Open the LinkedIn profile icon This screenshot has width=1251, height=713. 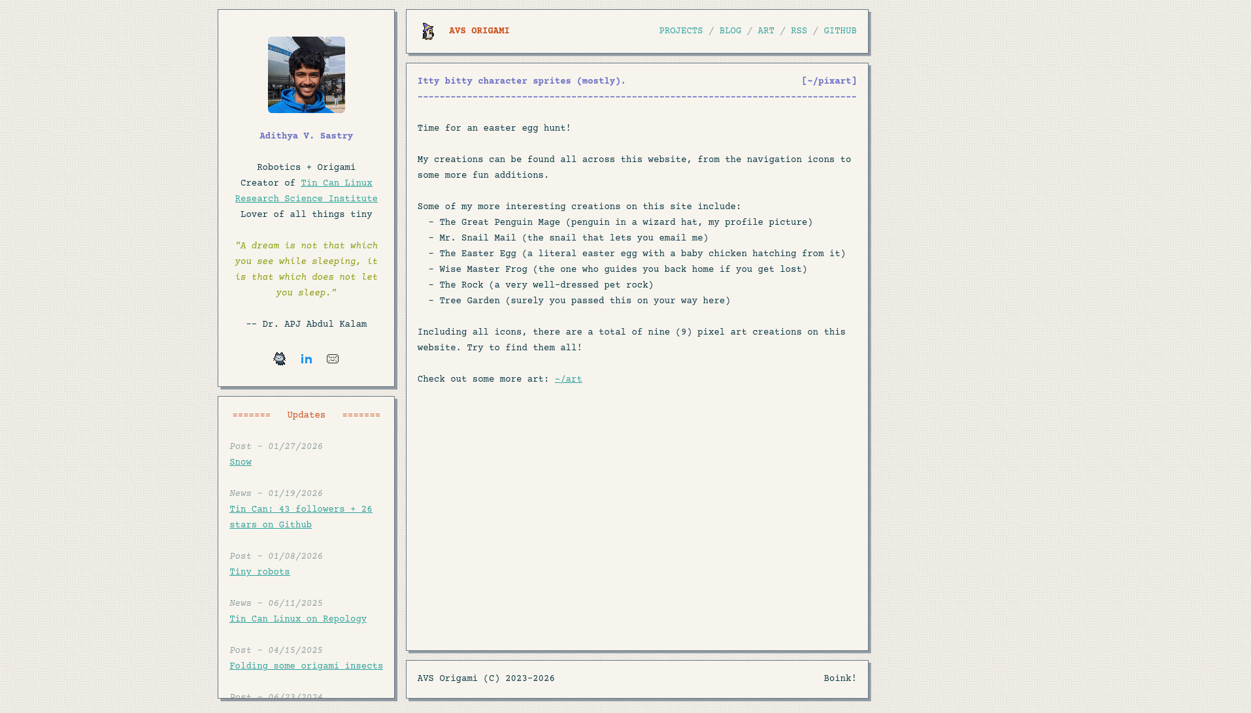click(307, 359)
